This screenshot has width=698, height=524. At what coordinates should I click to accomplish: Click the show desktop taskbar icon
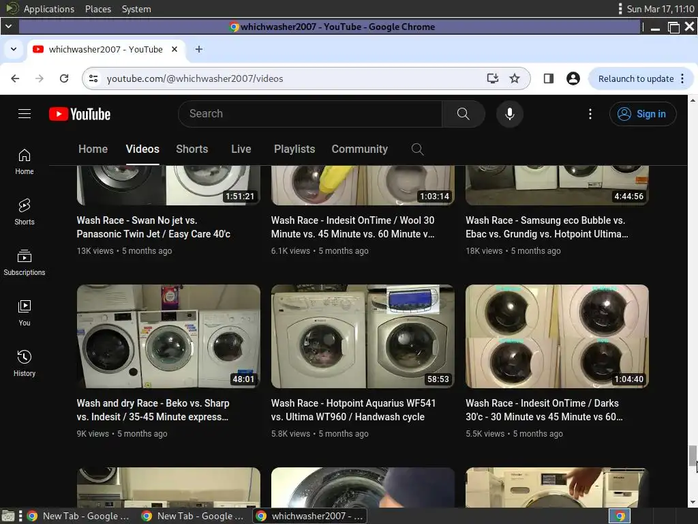pos(8,516)
